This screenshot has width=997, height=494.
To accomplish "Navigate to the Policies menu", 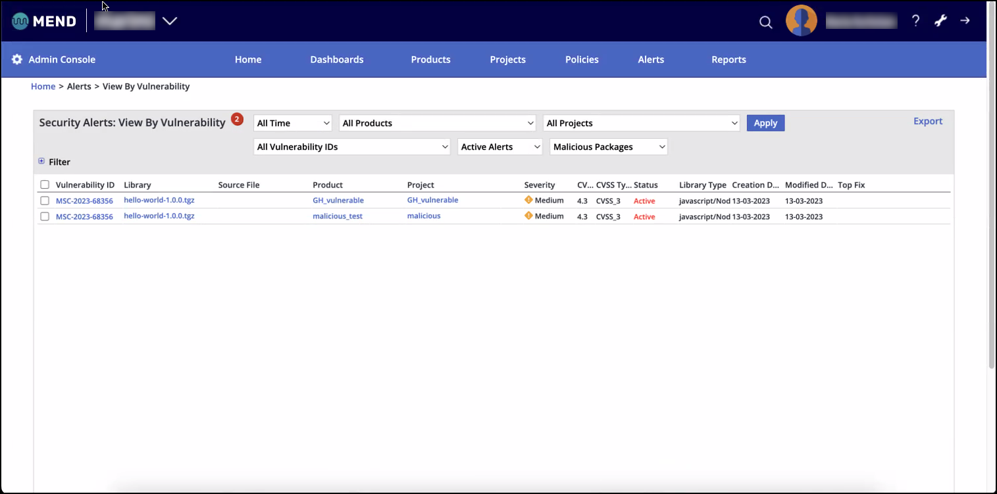I will 581,59.
